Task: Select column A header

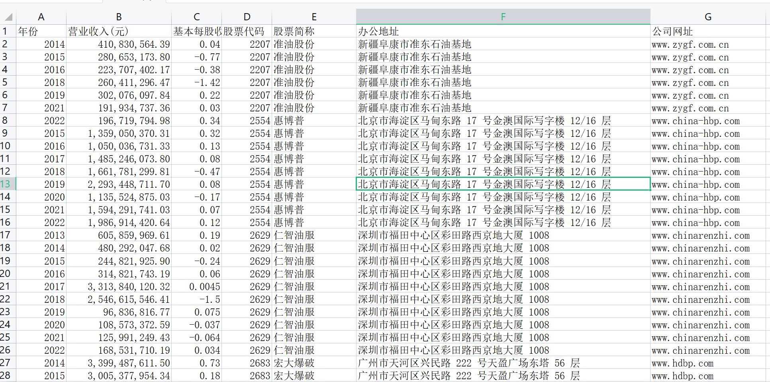Action: (41, 17)
